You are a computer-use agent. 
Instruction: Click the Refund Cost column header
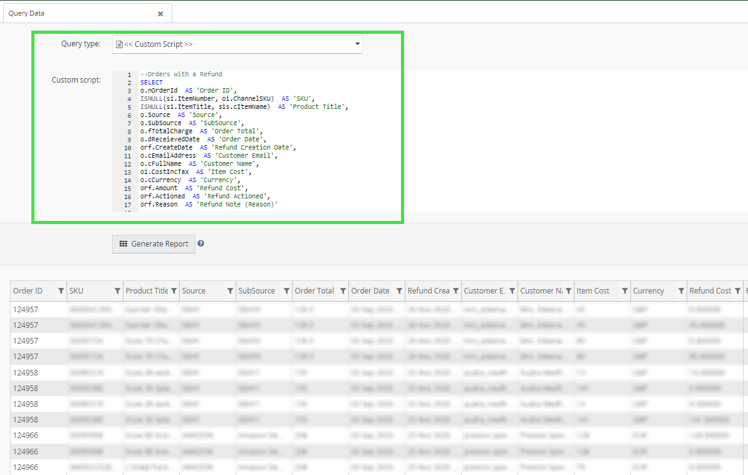point(710,291)
